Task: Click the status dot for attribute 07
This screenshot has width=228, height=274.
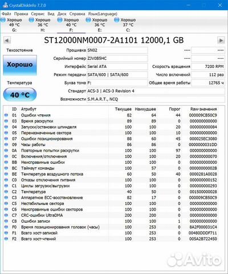Action: [x=6, y=139]
